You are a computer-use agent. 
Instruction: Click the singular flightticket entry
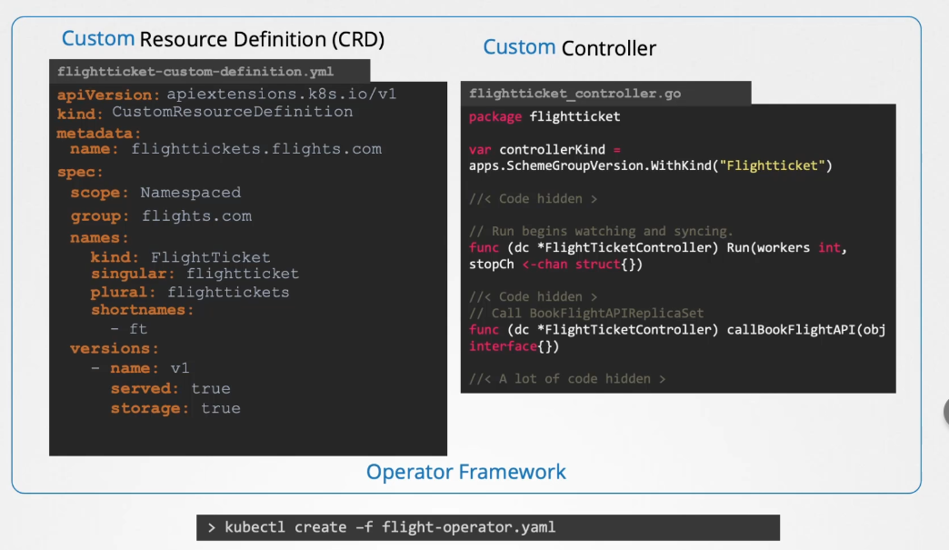click(194, 274)
